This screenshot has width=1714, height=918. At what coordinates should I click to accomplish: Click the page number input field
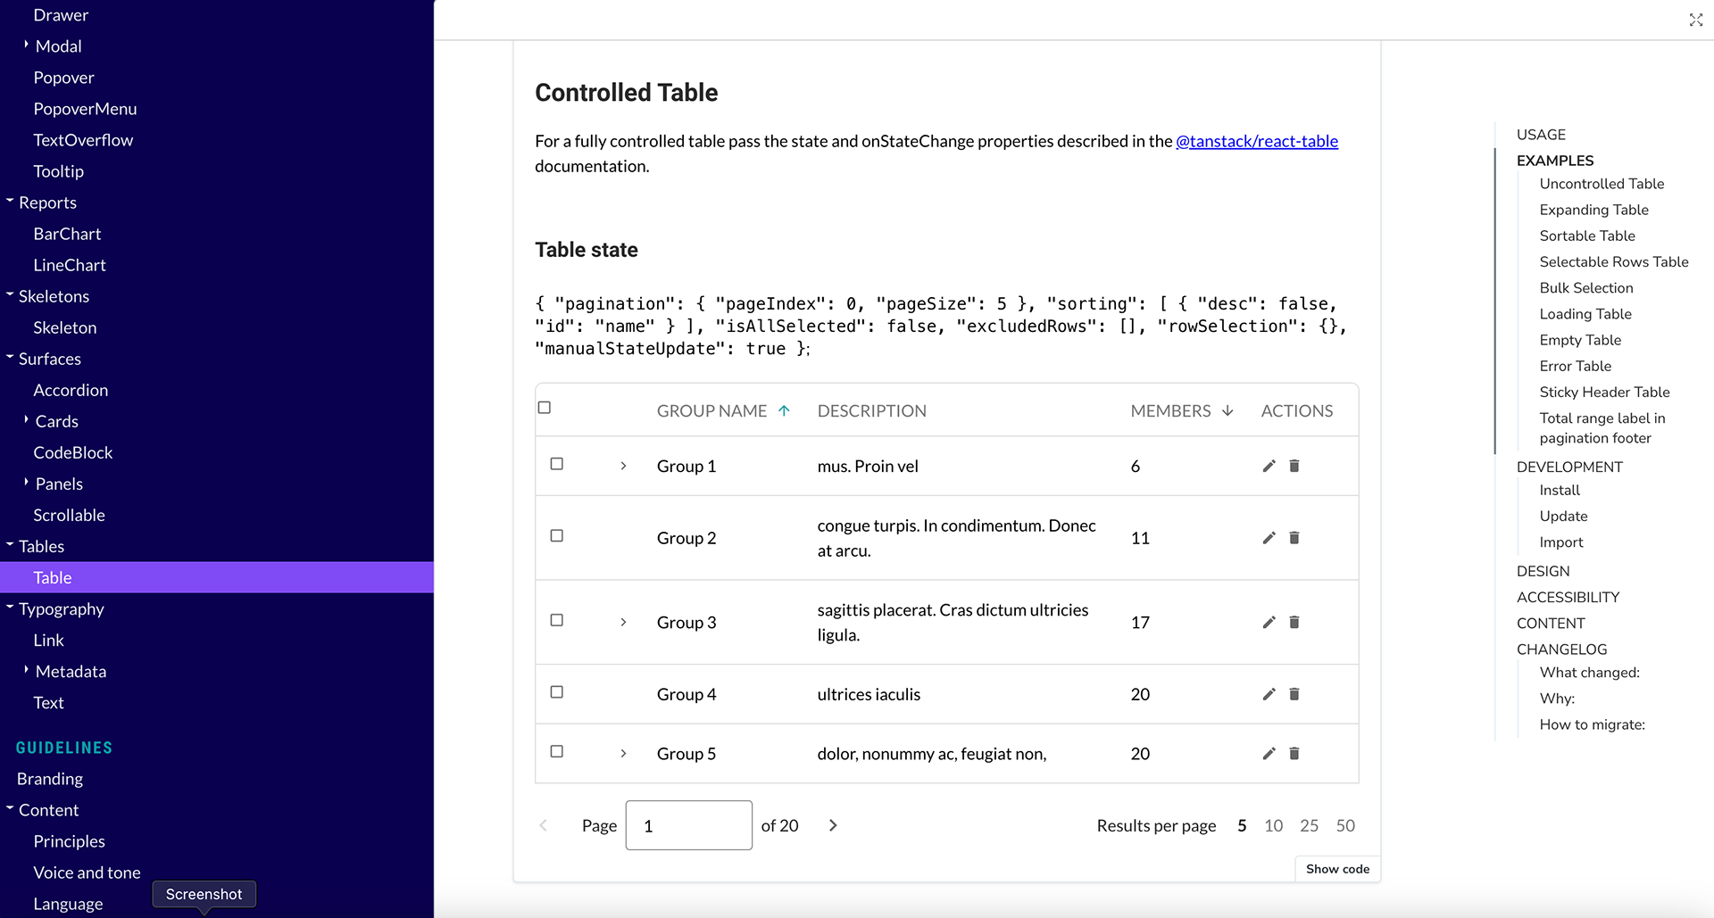688,825
